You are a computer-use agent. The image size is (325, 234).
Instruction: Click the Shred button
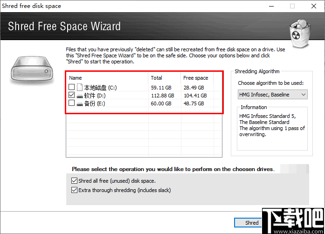tap(248, 223)
